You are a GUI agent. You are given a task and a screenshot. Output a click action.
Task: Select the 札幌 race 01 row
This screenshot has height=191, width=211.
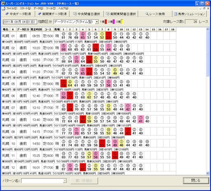click(89, 36)
